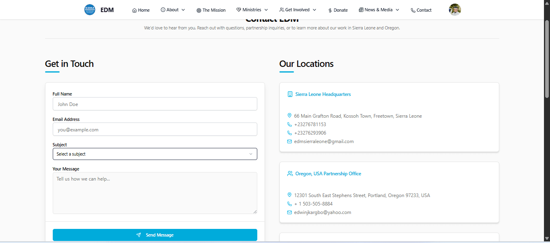
Task: Expand the Get Involved menu chevron
Action: pyautogui.click(x=314, y=10)
